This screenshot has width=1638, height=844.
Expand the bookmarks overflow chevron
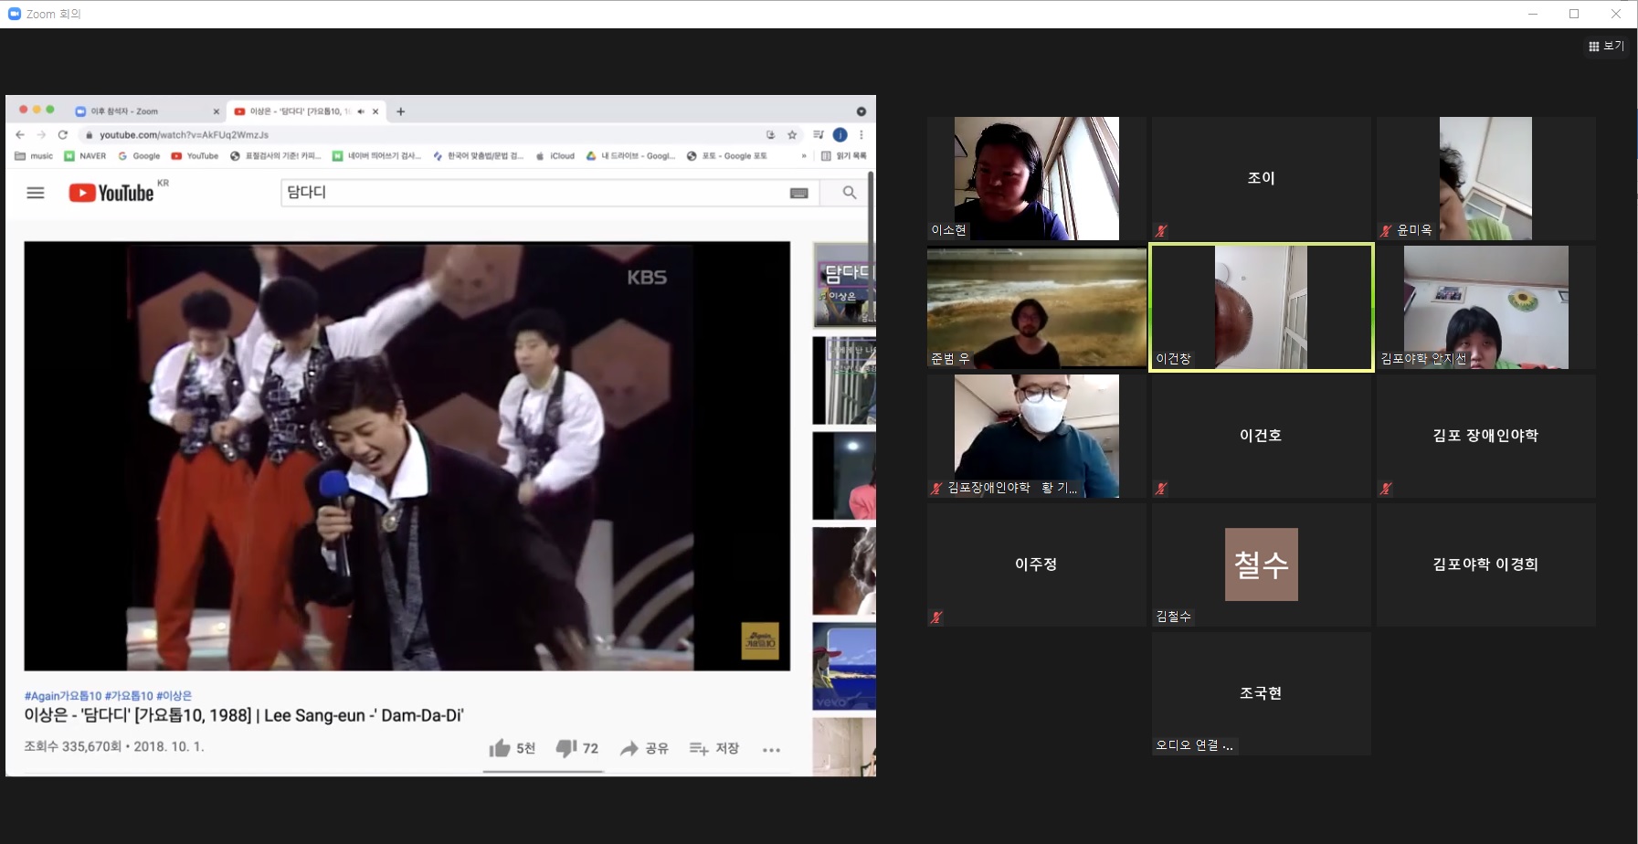pos(804,156)
